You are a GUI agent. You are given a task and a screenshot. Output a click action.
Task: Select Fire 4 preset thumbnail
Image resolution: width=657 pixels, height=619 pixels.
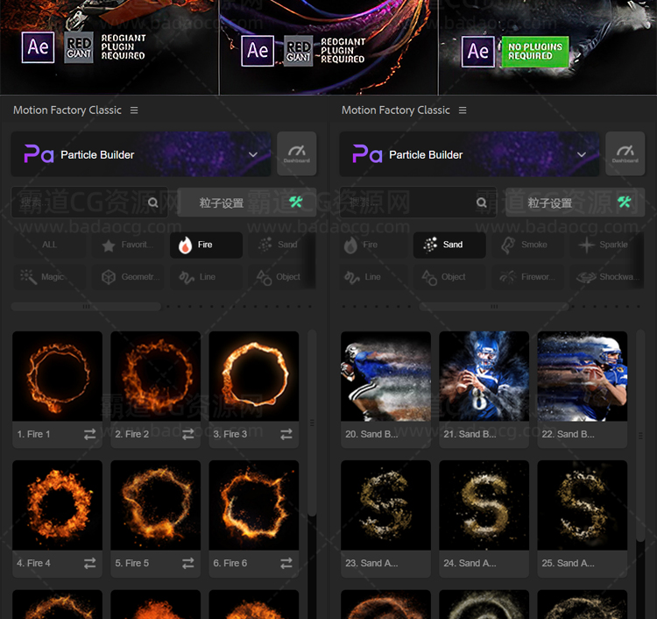click(x=58, y=505)
